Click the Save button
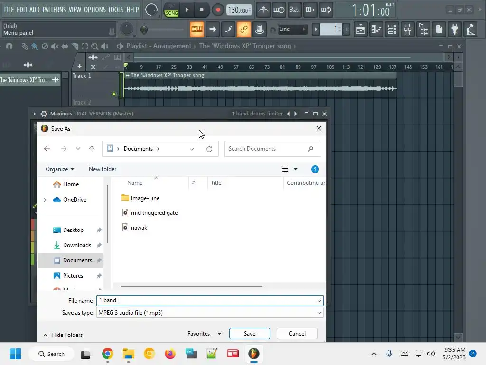This screenshot has width=486, height=365. click(x=250, y=334)
